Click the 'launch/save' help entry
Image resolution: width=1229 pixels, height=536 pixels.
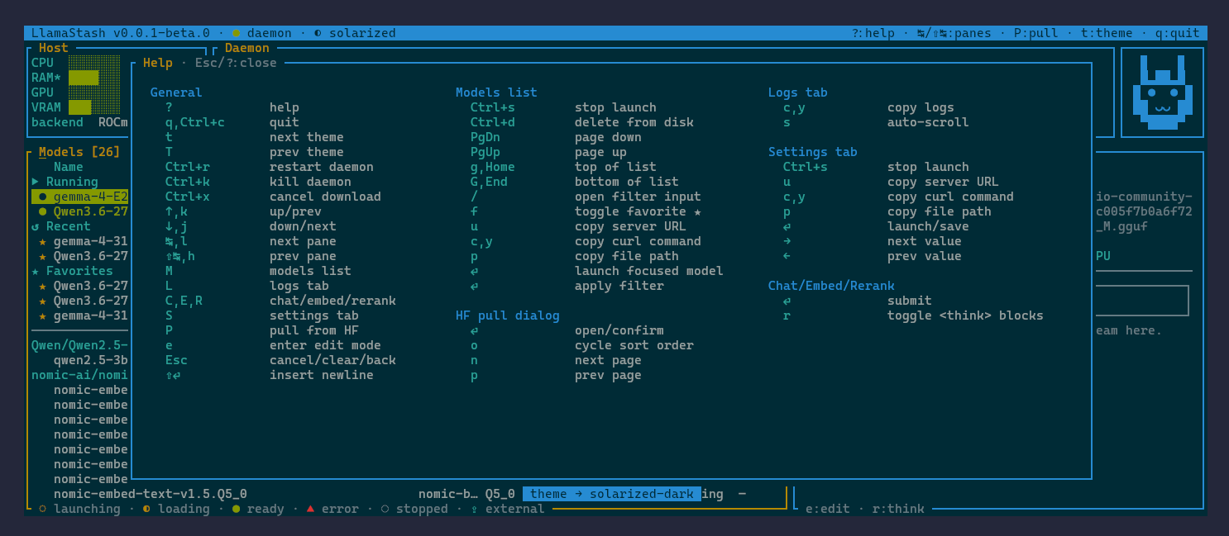pyautogui.click(x=928, y=226)
